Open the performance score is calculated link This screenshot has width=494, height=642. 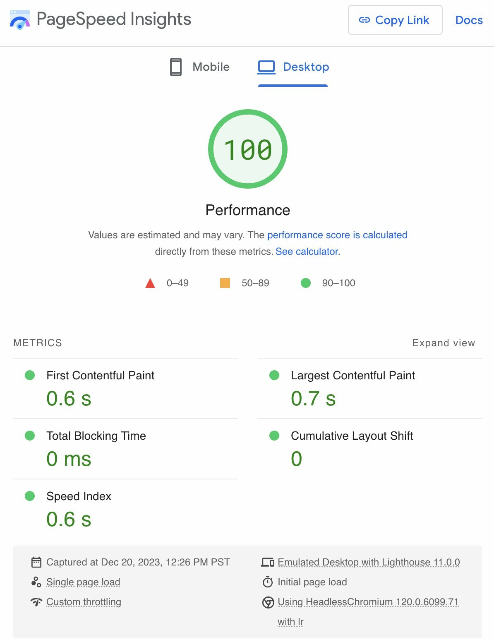[337, 235]
